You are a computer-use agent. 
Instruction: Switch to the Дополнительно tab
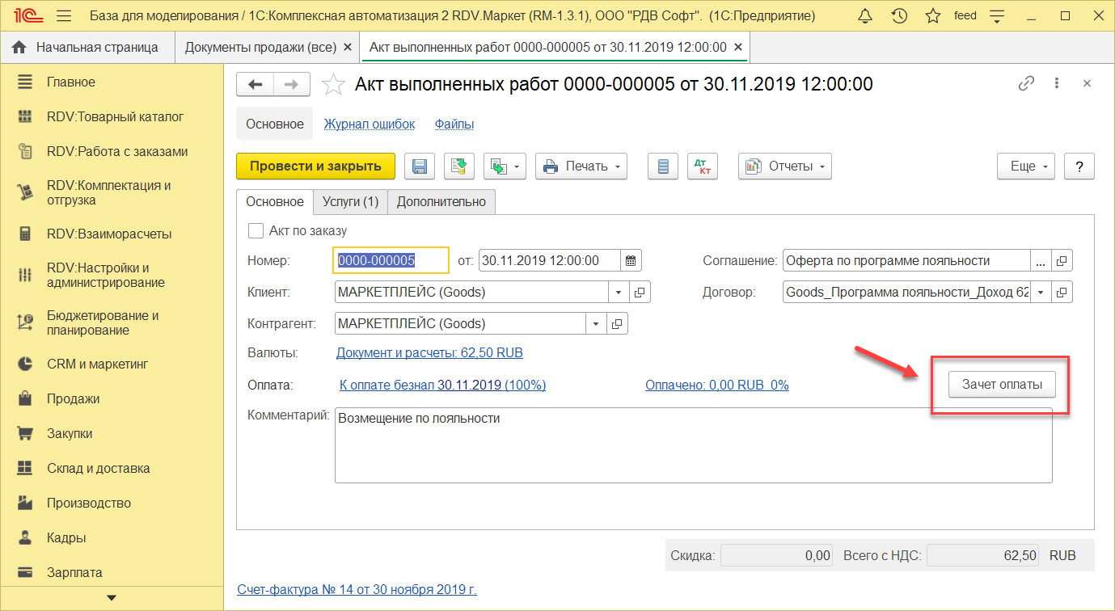pyautogui.click(x=441, y=201)
